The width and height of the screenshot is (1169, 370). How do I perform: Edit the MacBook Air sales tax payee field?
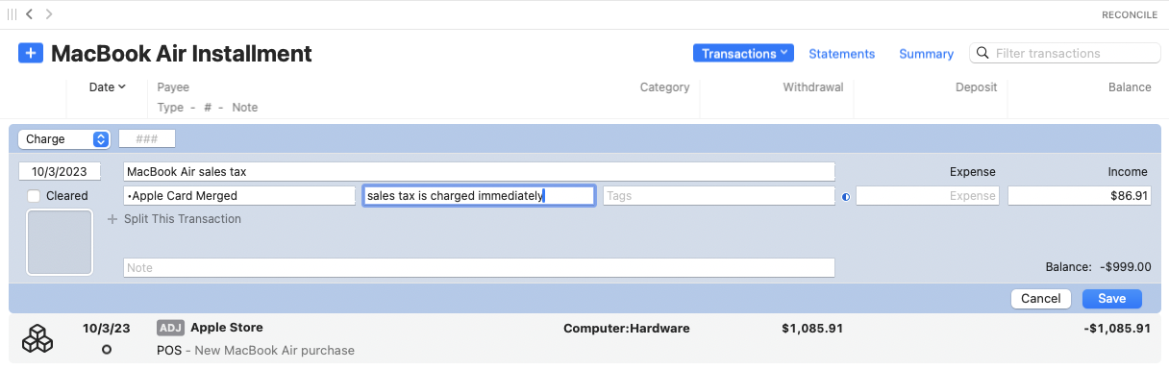(479, 172)
